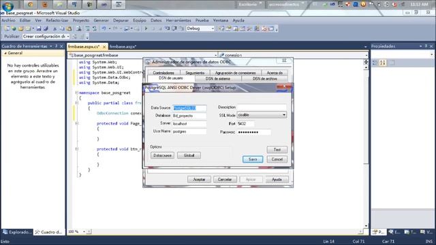Click the Paste toolbar icon

(69, 29)
